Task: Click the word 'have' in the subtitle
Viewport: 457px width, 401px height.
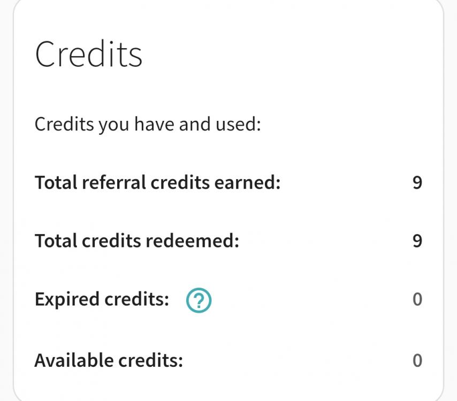Action: 154,125
